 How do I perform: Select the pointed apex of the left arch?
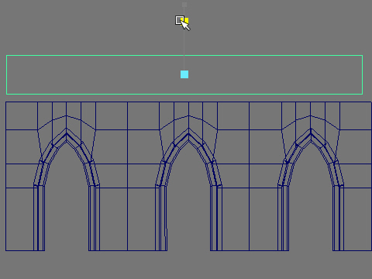pyautogui.click(x=67, y=134)
